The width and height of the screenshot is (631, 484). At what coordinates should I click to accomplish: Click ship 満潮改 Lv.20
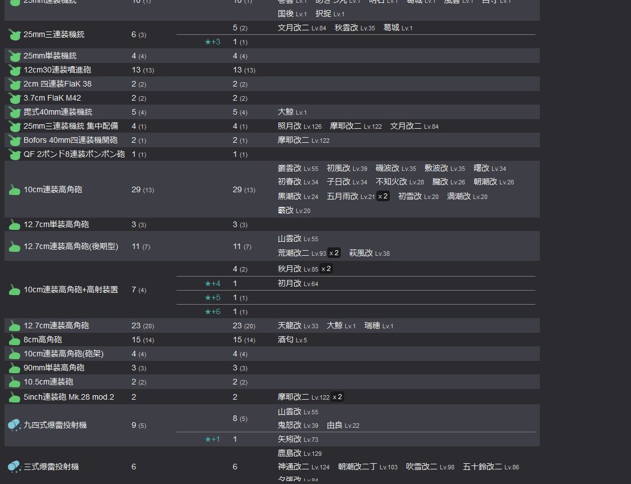[467, 197]
